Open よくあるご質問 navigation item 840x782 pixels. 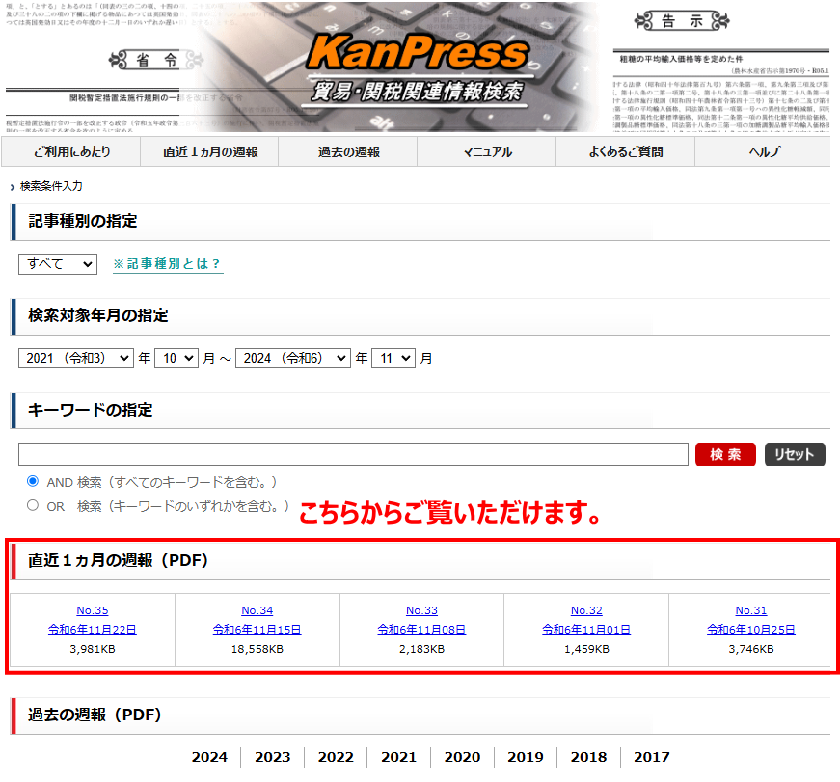pyautogui.click(x=626, y=151)
